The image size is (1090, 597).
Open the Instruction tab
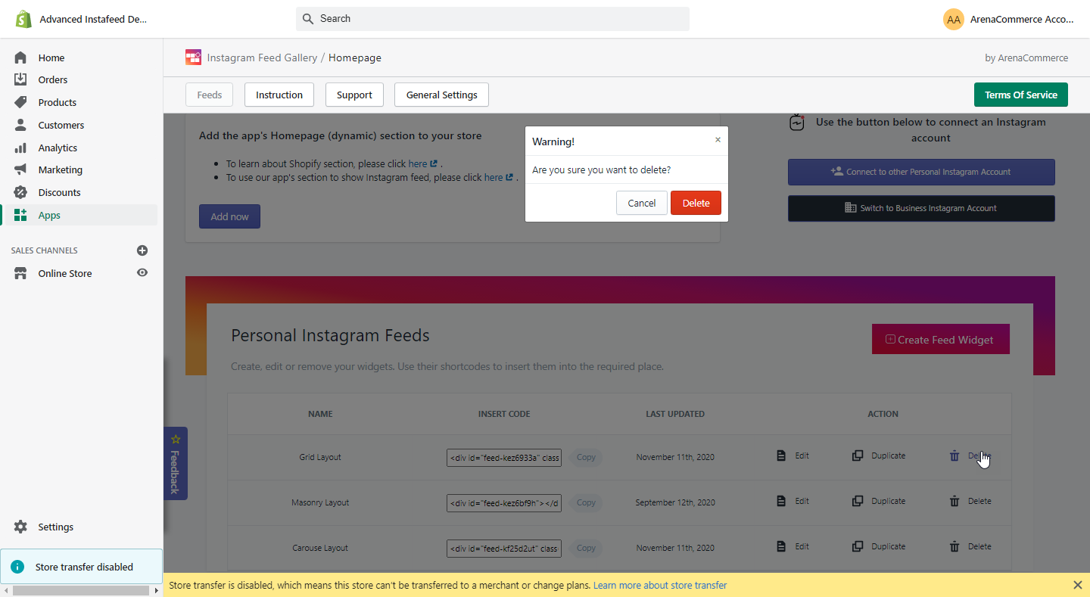click(x=279, y=95)
